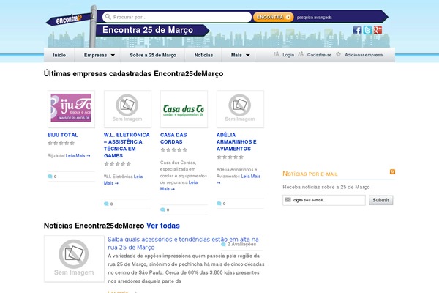Screen dimensions: 439x293
Task: Open the Notícias menu item
Action: tap(203, 55)
